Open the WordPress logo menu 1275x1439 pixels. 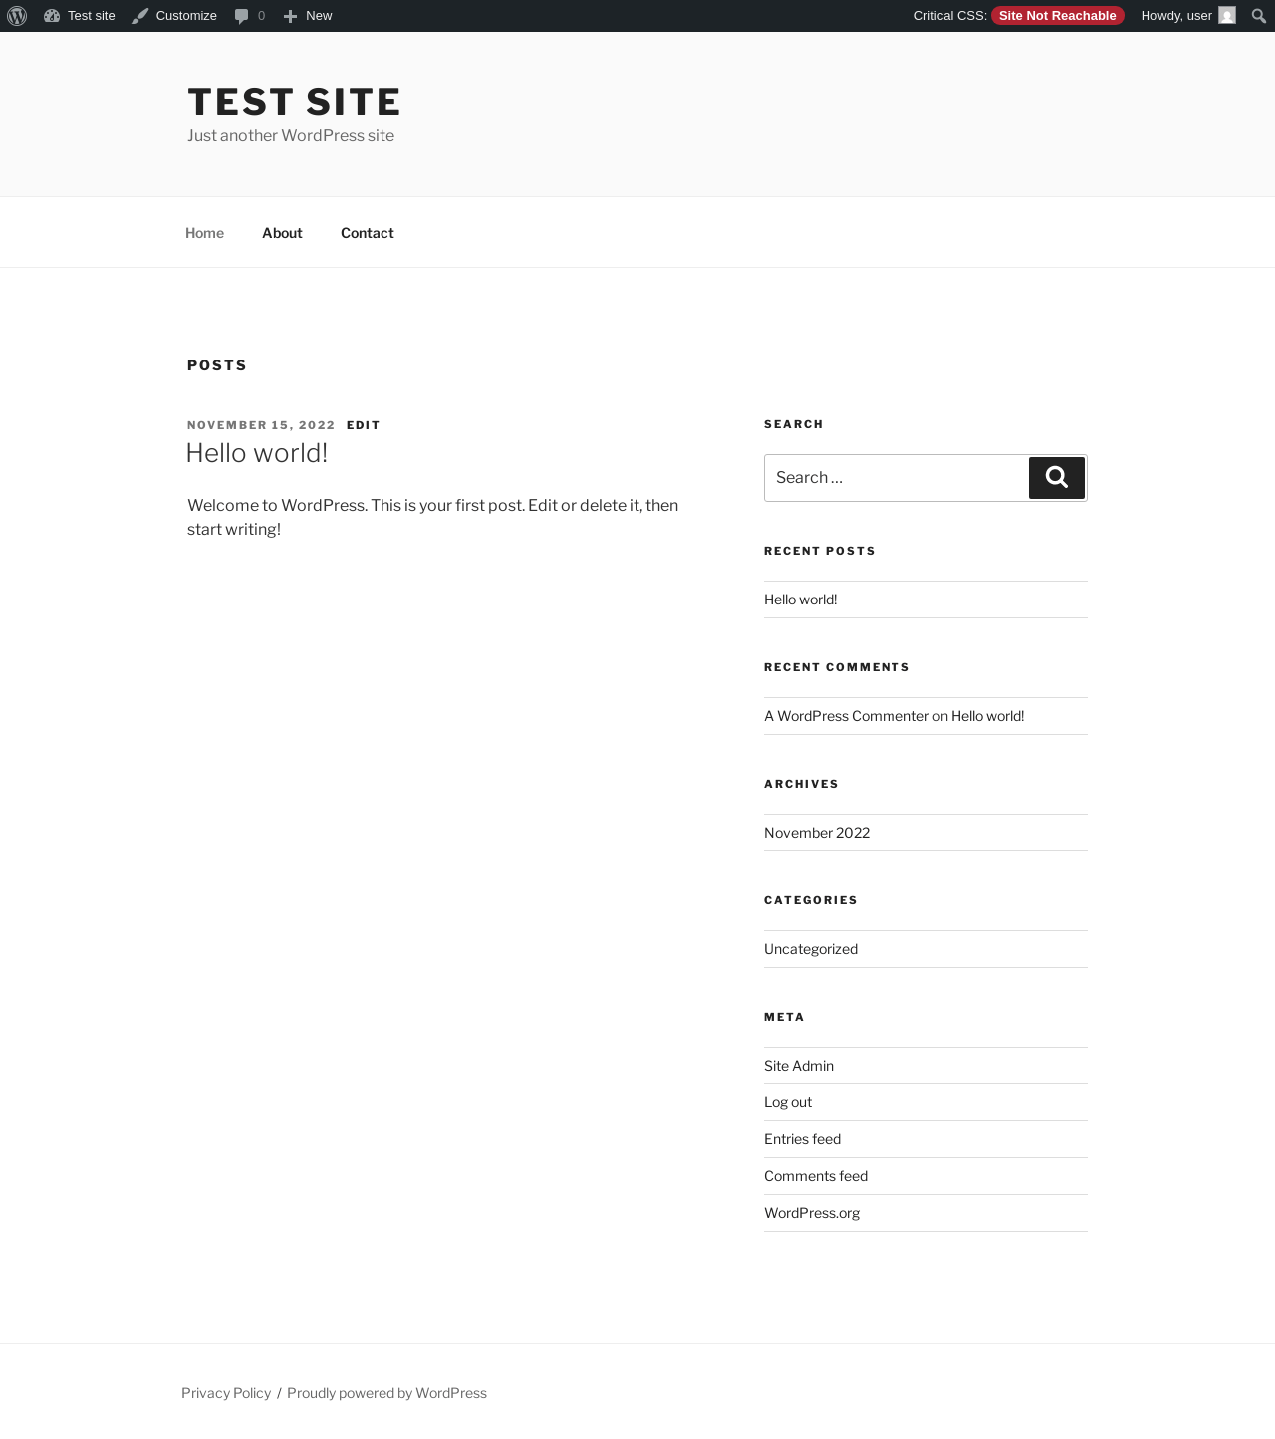click(x=17, y=16)
